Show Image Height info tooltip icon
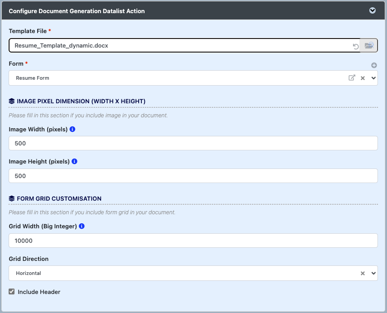This screenshot has height=313, width=387. pyautogui.click(x=74, y=161)
